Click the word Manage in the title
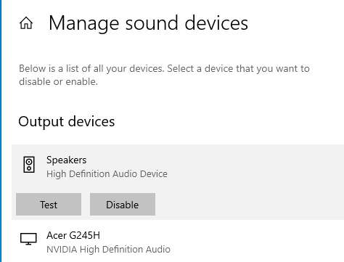This screenshot has width=344, height=262. pyautogui.click(x=84, y=24)
